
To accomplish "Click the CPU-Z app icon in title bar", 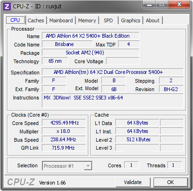I will (x=7, y=7).
